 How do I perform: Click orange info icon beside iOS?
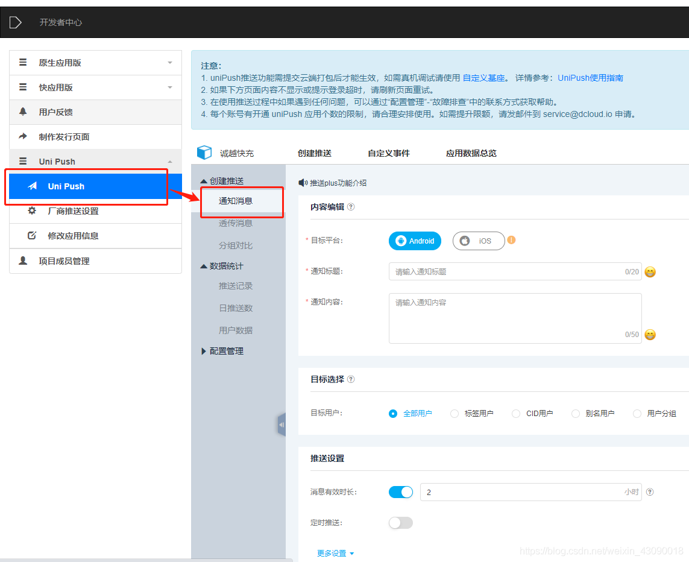tap(512, 240)
